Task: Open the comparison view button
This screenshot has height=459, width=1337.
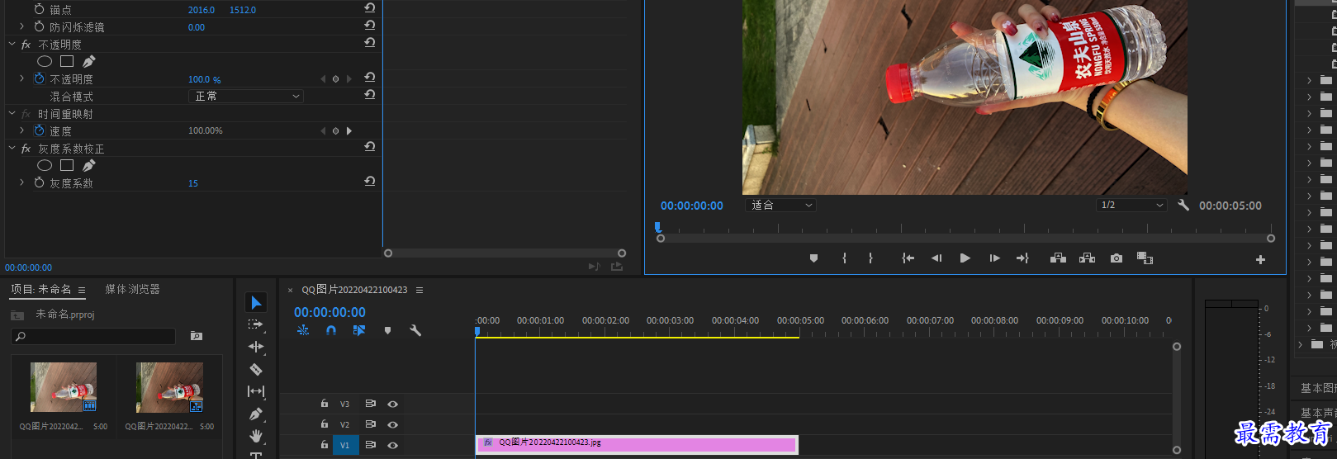Action: (x=1145, y=258)
